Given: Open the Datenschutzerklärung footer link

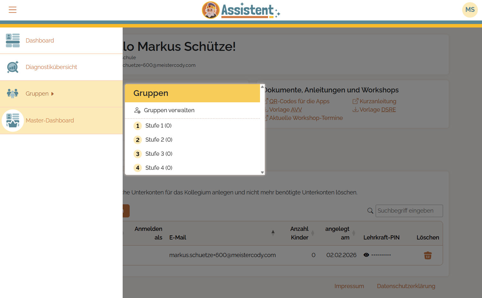Looking at the screenshot, I should (x=406, y=286).
